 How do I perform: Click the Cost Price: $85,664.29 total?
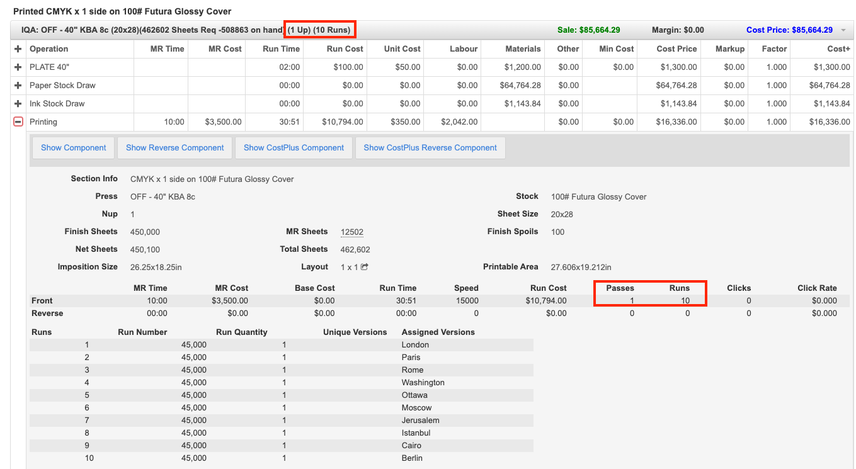click(789, 30)
